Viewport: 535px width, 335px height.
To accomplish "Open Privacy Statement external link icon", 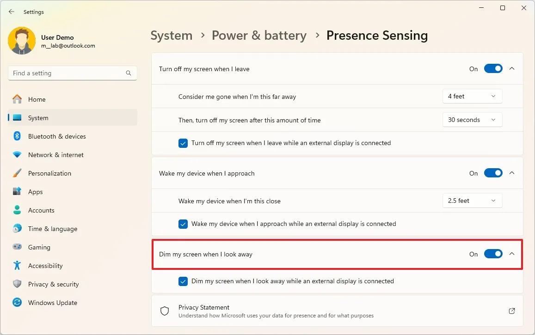I will [x=512, y=311].
